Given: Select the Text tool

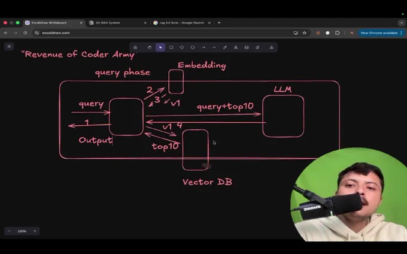Looking at the screenshot, I should 236,47.
